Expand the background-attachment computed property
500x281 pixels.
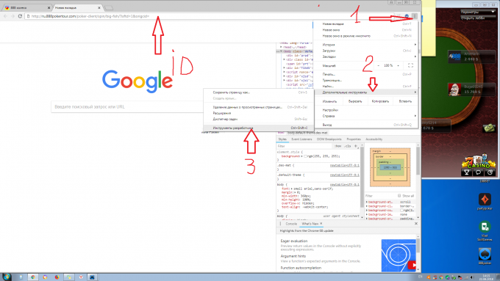[367, 202]
